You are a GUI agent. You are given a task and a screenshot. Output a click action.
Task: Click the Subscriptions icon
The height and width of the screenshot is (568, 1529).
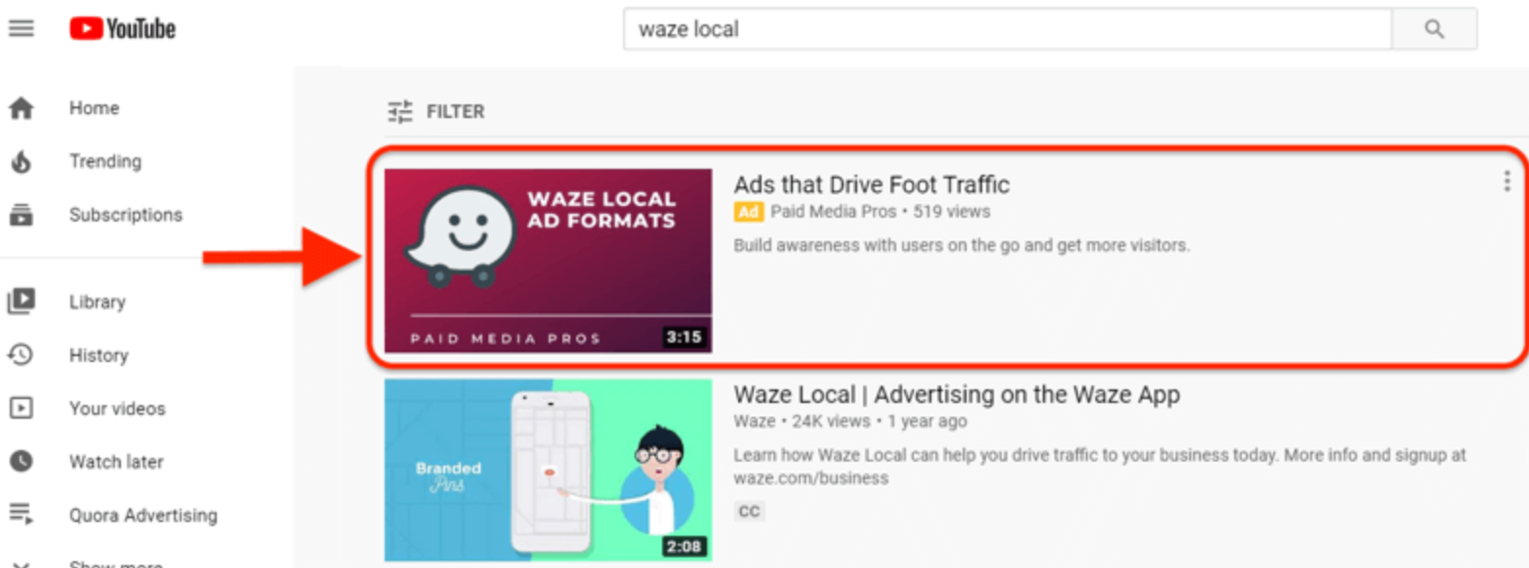click(21, 215)
